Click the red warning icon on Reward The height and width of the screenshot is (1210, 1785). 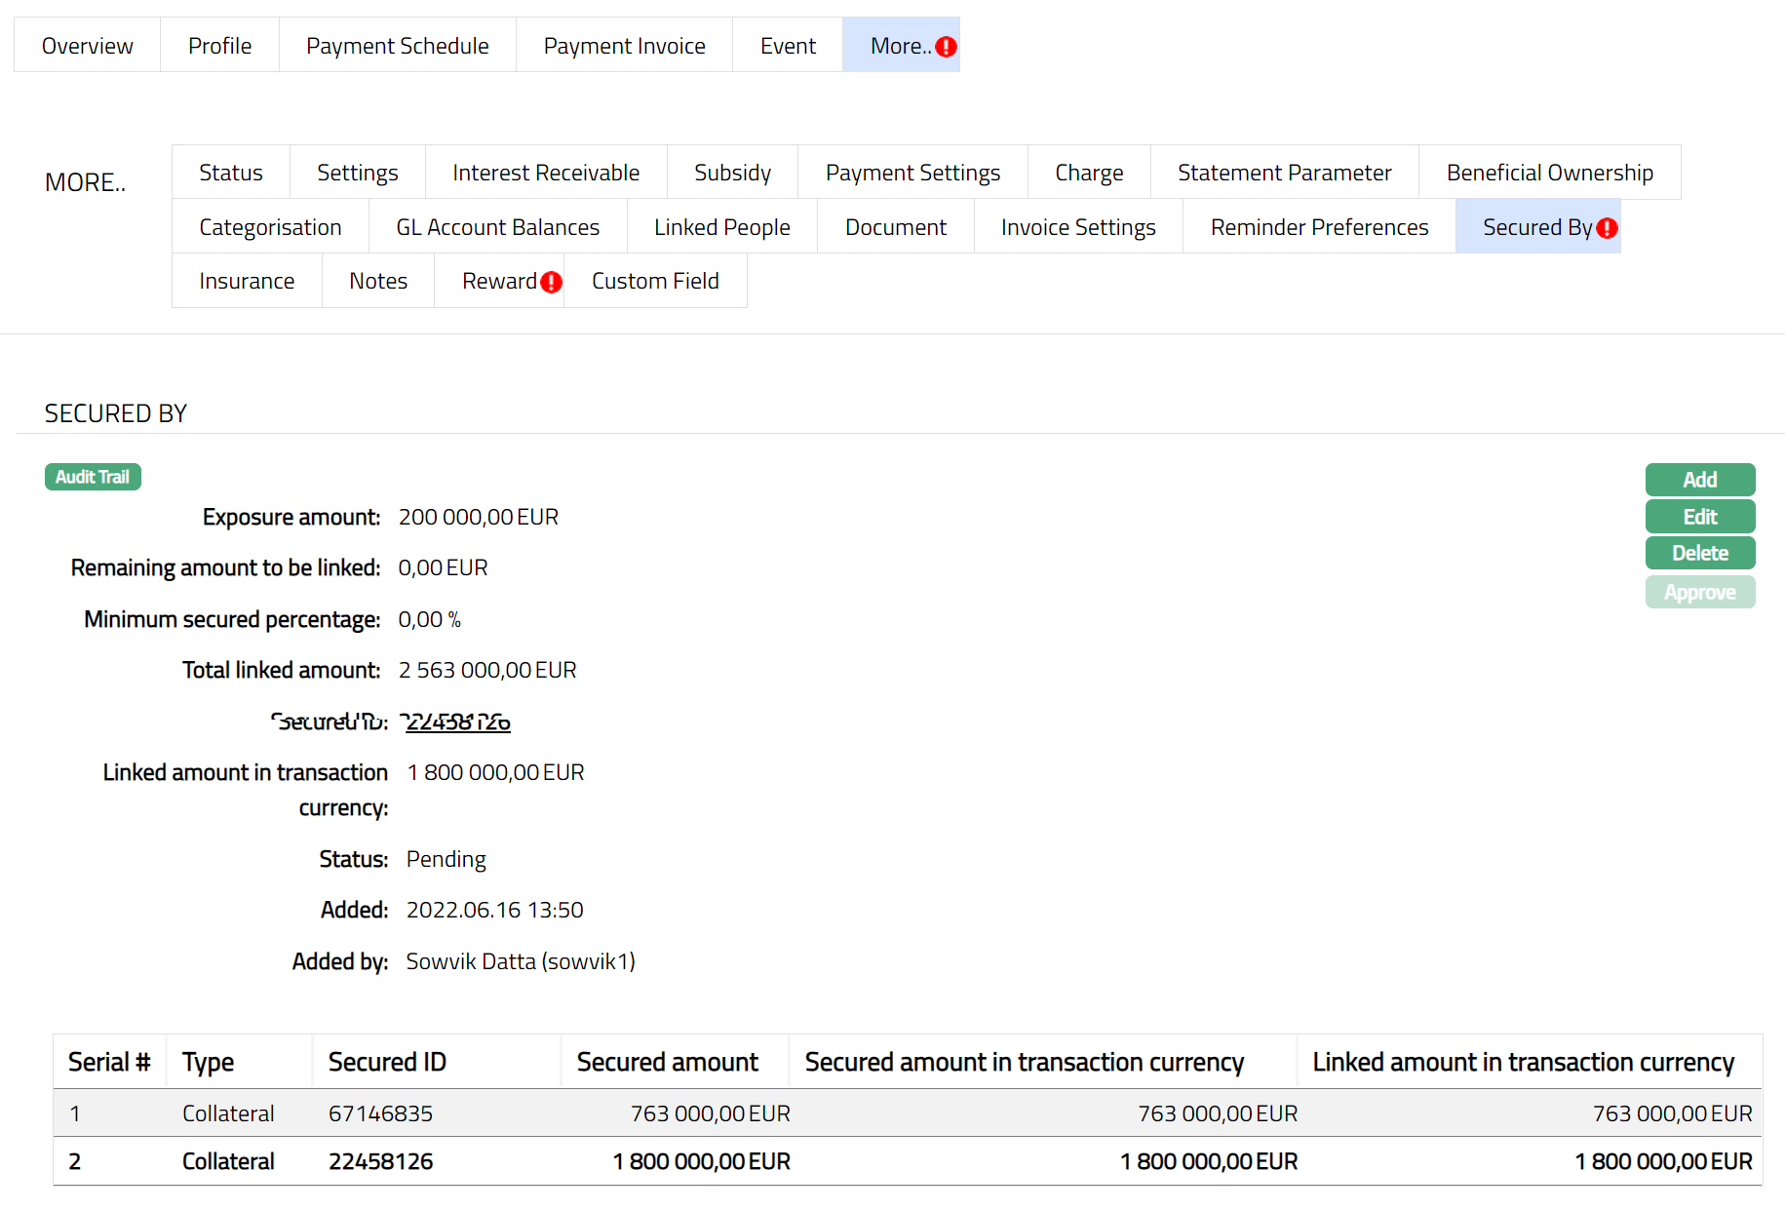[551, 282]
